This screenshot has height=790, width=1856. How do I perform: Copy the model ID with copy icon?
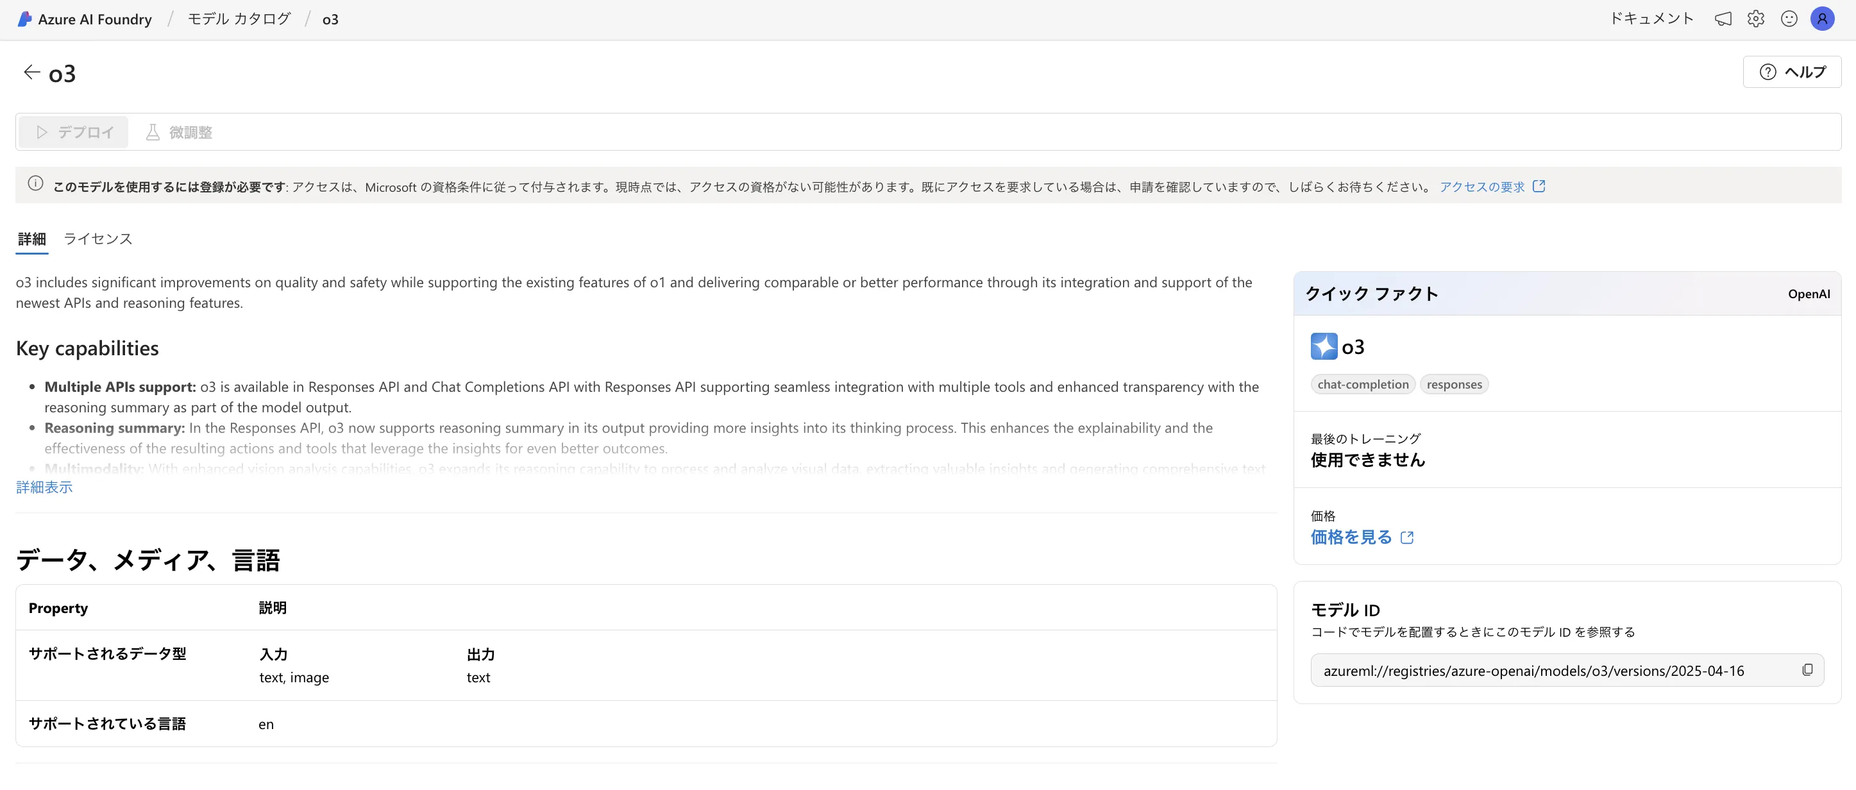[1807, 669]
